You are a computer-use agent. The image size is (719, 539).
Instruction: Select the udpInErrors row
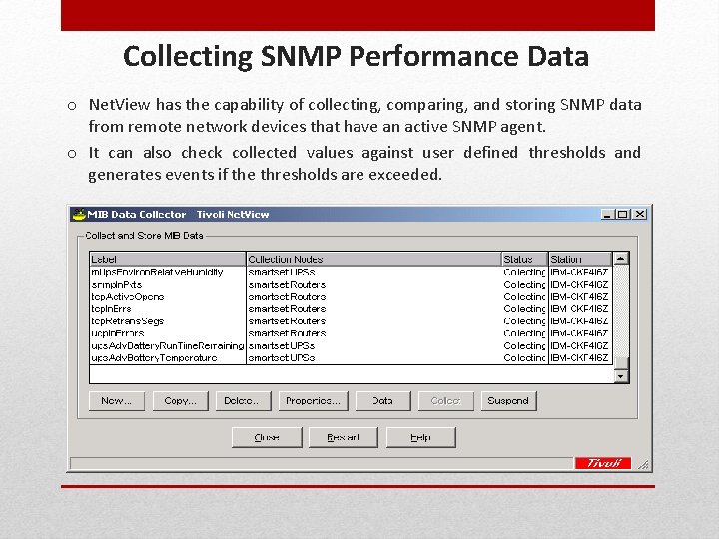tap(351, 333)
